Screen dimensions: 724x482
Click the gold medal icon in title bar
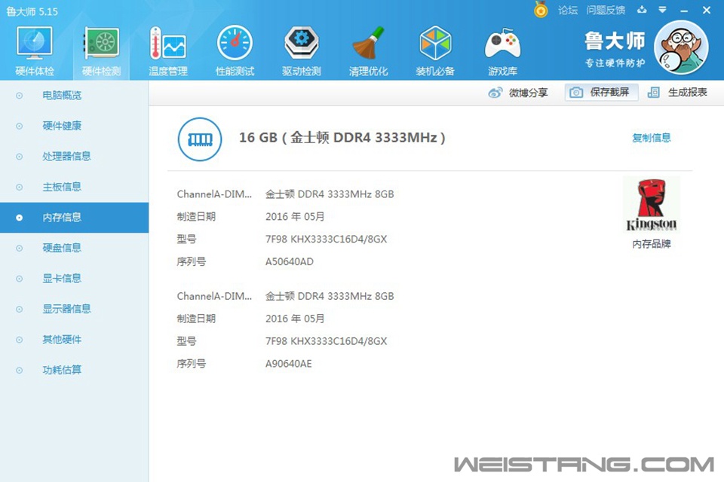541,9
